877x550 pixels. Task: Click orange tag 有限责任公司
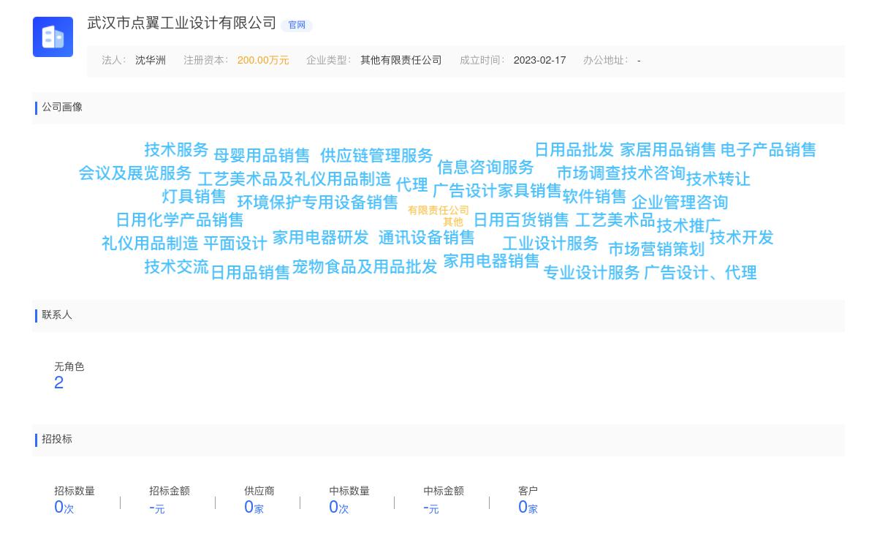point(438,211)
